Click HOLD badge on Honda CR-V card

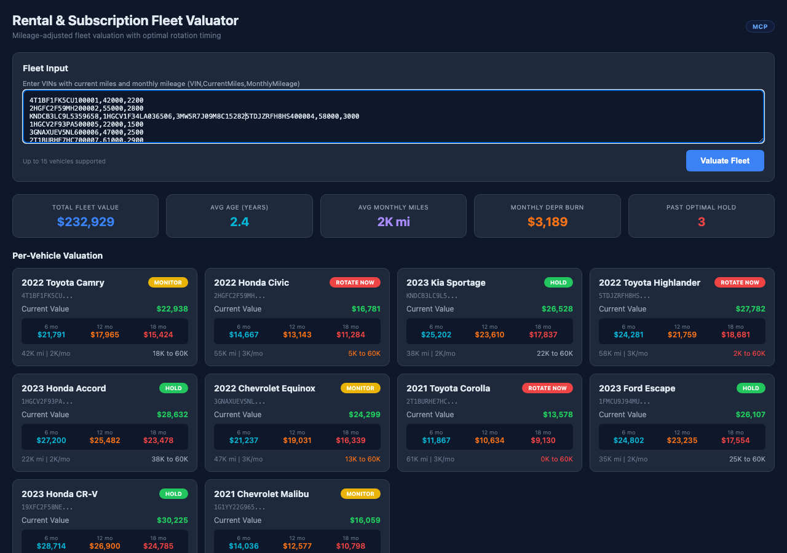coord(173,494)
